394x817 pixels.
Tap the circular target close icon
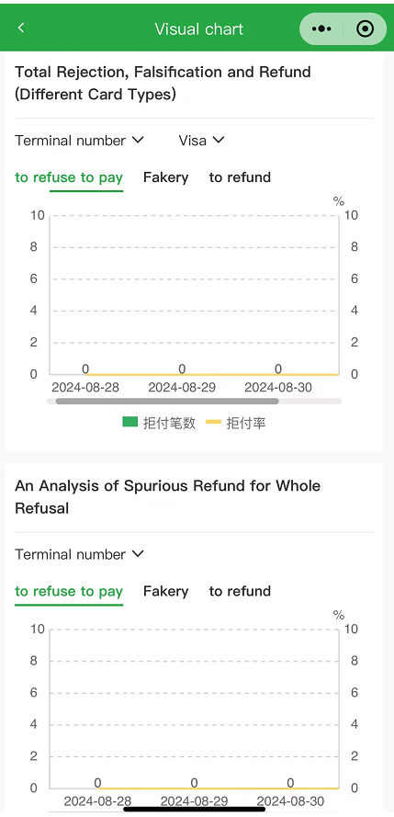pyautogui.click(x=366, y=28)
